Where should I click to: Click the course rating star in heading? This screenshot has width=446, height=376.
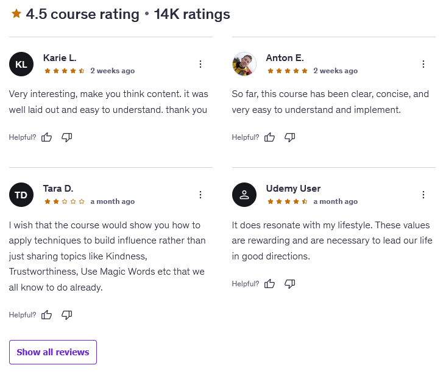16,13
